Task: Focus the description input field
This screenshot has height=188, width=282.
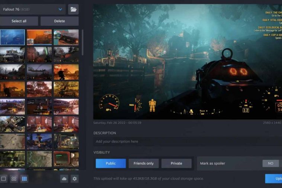Action: coord(188,141)
